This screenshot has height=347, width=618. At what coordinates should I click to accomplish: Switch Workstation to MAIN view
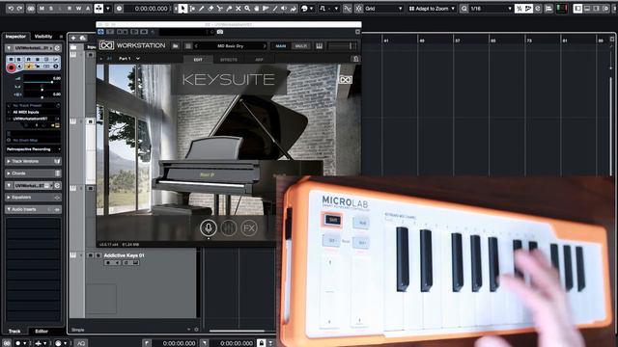(x=281, y=46)
